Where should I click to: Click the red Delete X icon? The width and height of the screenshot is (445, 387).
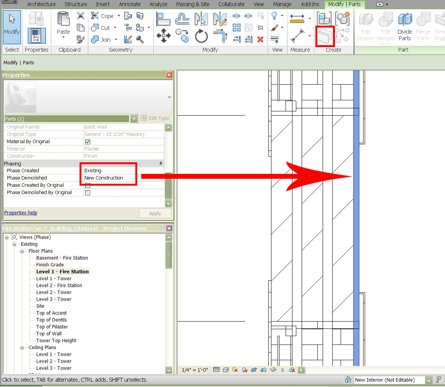[x=260, y=39]
